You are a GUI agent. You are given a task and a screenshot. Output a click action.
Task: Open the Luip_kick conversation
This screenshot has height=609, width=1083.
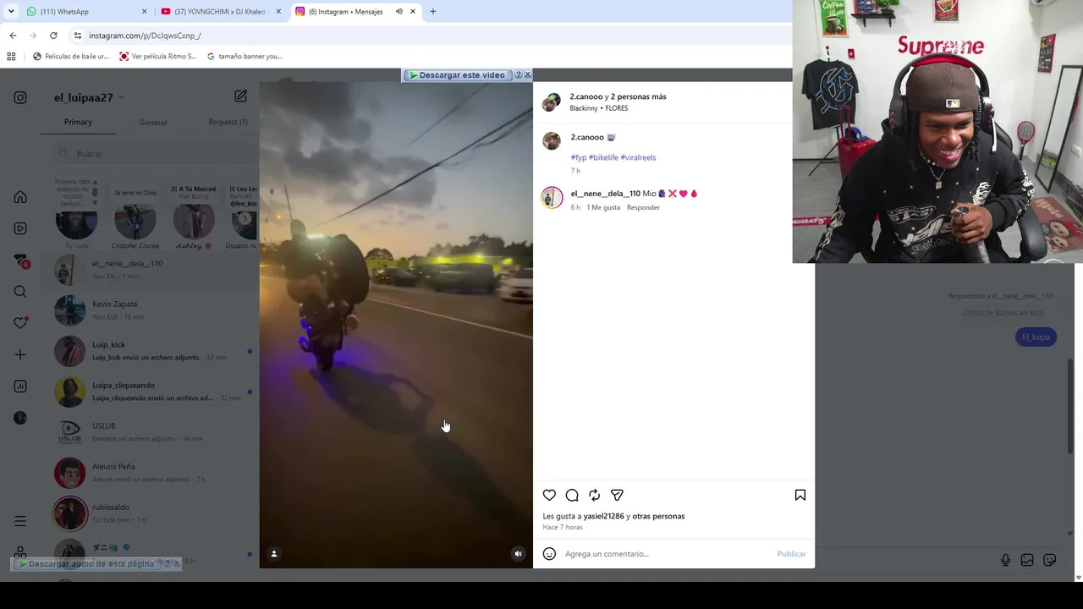point(152,350)
